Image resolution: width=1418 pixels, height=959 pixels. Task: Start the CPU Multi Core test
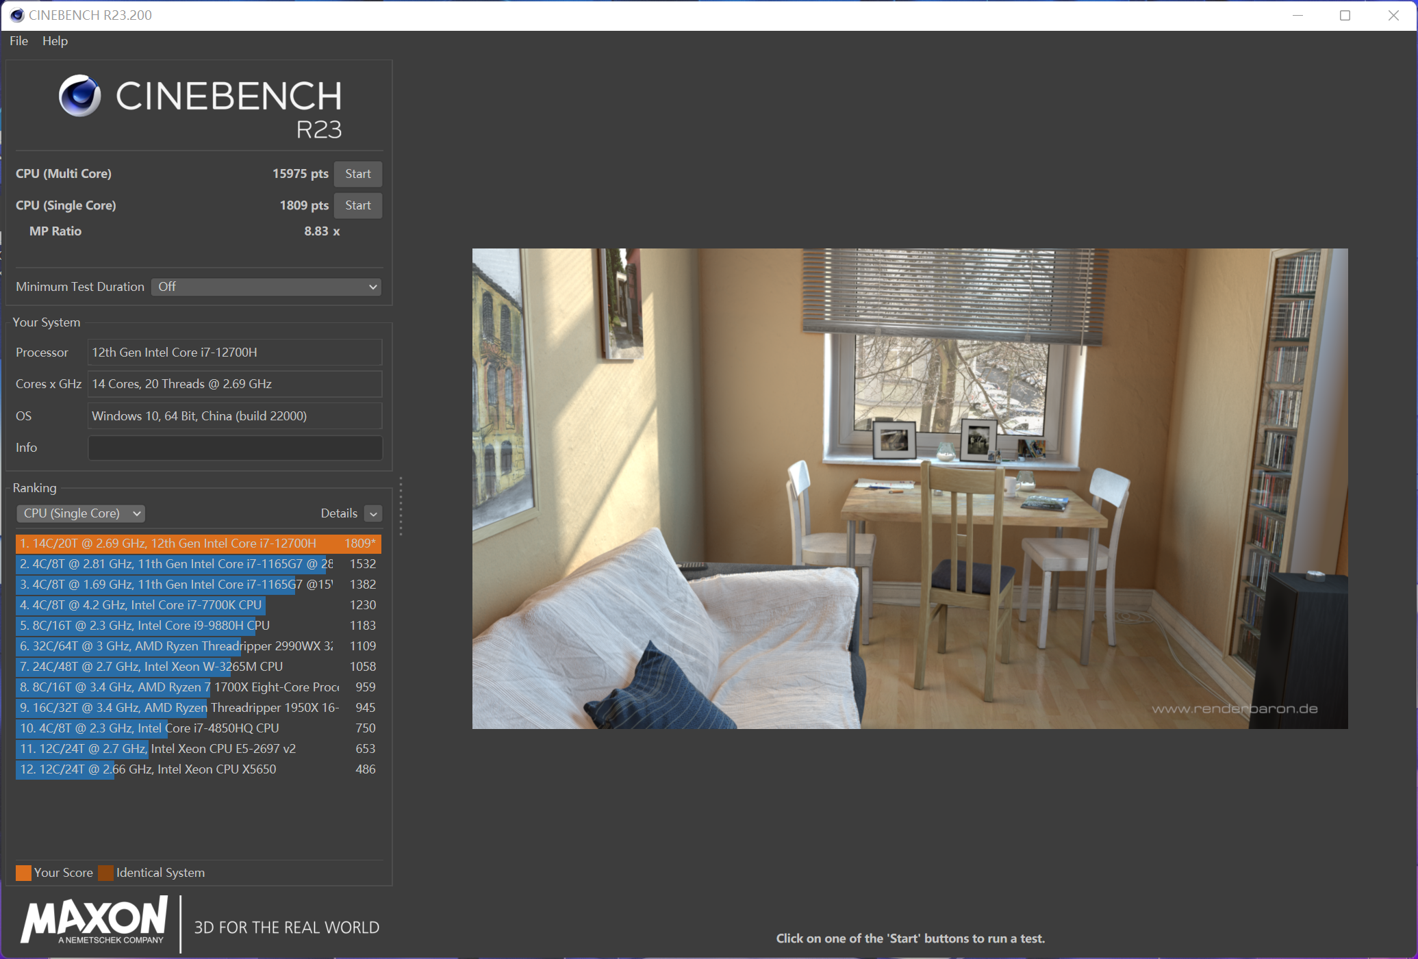pos(357,174)
